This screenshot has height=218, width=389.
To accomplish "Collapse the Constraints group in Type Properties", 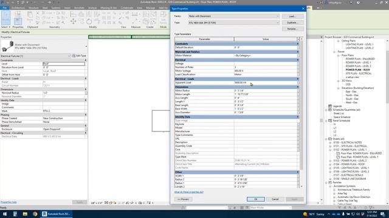I will click(x=298, y=44).
